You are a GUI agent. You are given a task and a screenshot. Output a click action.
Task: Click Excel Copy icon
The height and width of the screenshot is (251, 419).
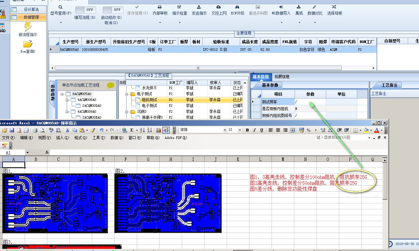point(75,130)
